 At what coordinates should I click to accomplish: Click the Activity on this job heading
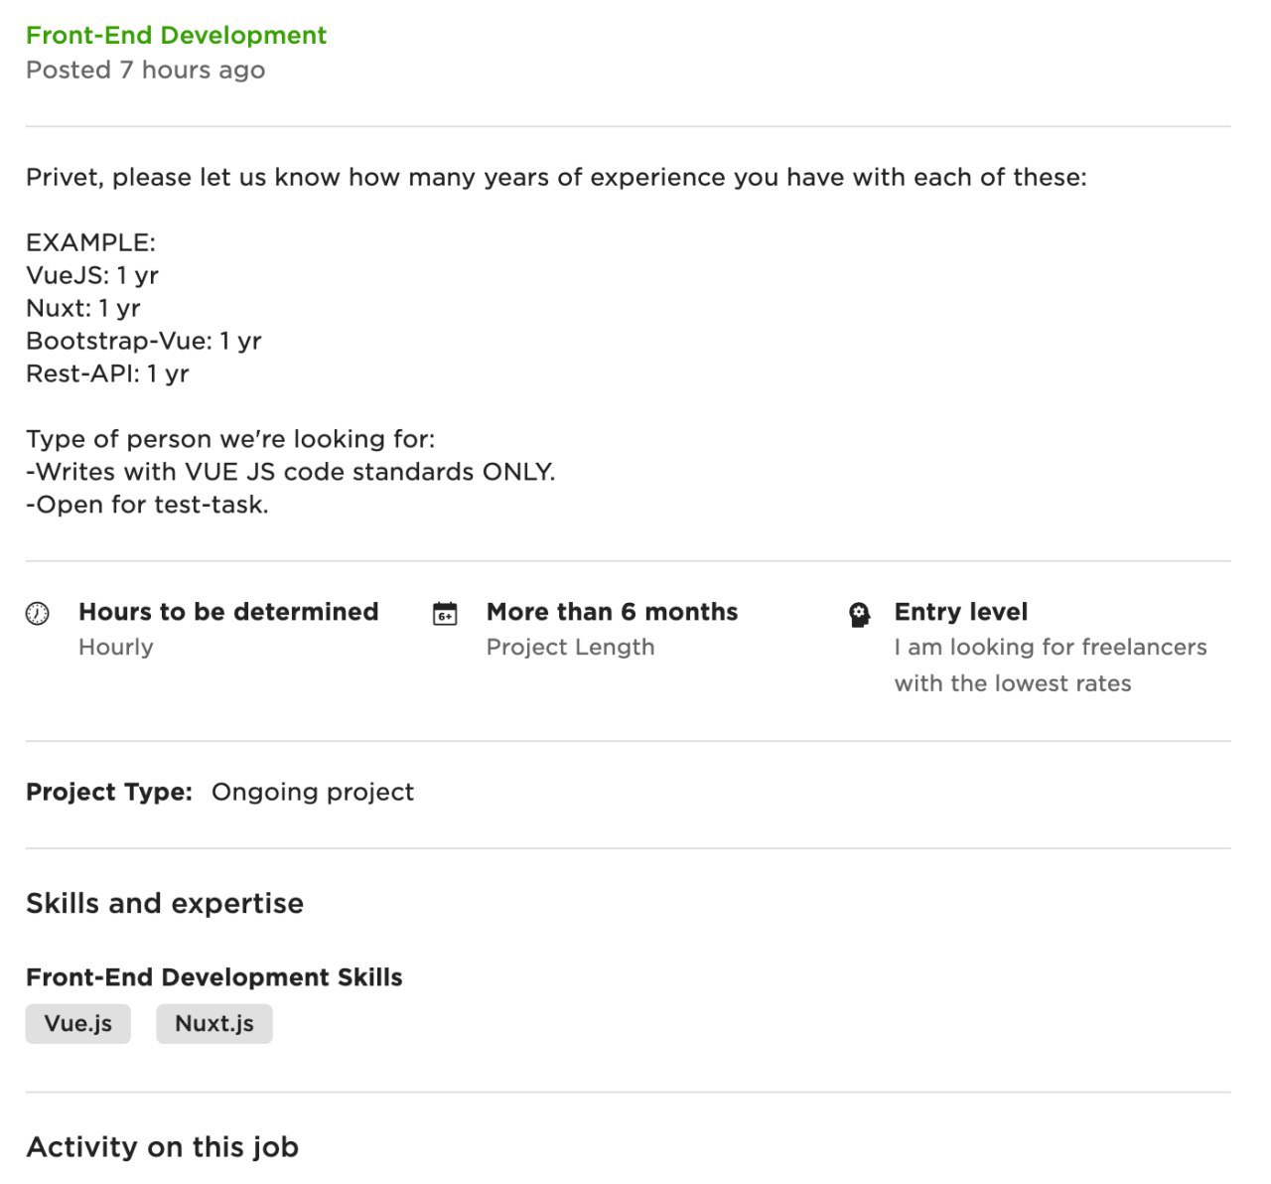click(163, 1147)
